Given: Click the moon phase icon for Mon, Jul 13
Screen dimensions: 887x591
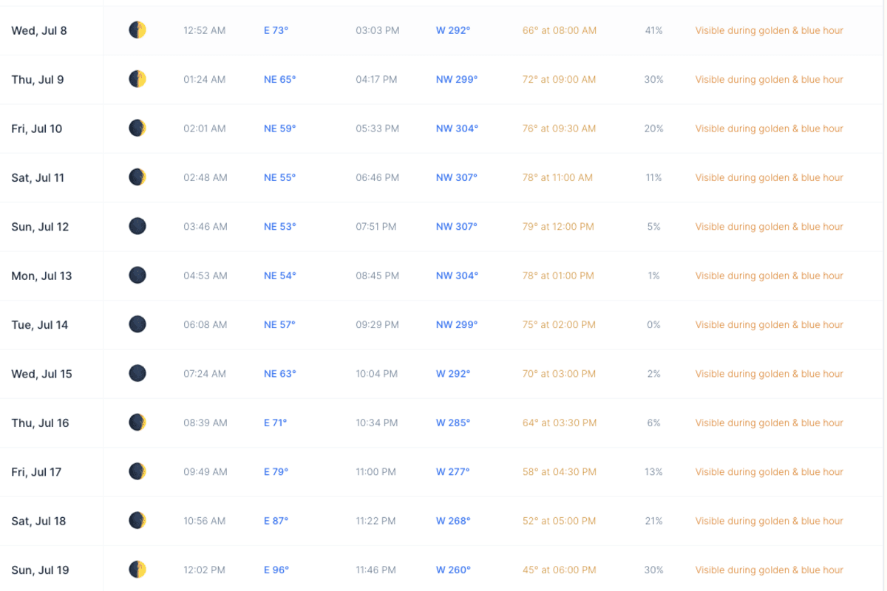Looking at the screenshot, I should 137,276.
